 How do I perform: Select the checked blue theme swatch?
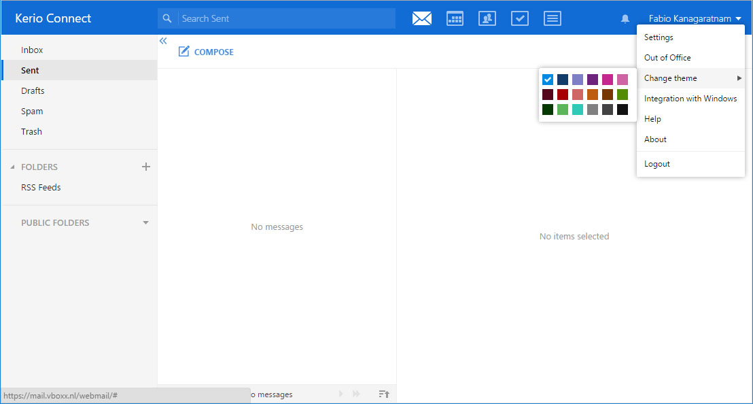click(548, 80)
